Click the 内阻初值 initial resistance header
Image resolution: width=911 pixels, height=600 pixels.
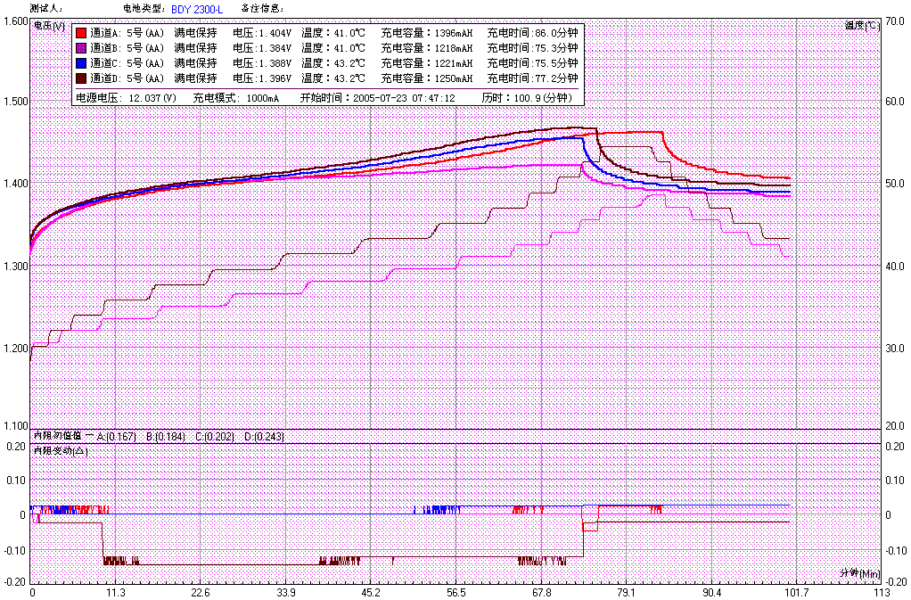tap(57, 436)
